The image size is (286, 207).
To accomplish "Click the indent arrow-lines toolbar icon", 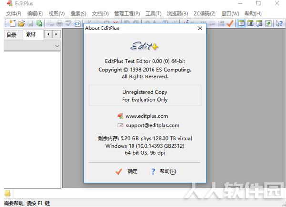I will point(212,23).
